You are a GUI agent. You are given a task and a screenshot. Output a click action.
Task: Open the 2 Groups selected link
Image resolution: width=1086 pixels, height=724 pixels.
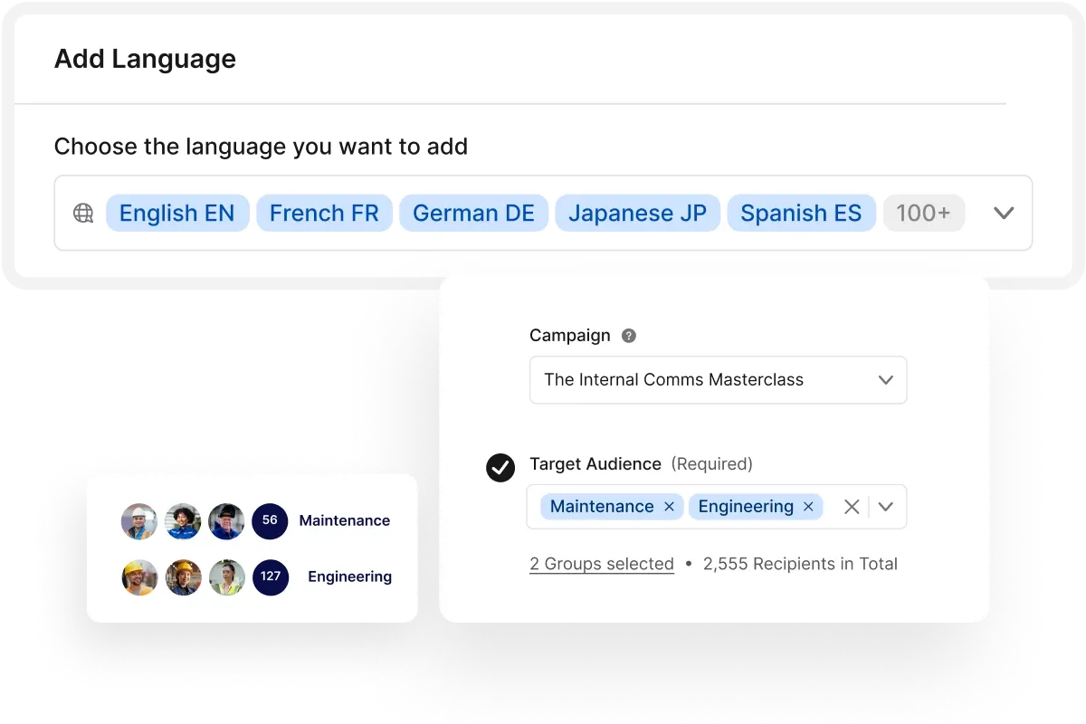point(601,563)
